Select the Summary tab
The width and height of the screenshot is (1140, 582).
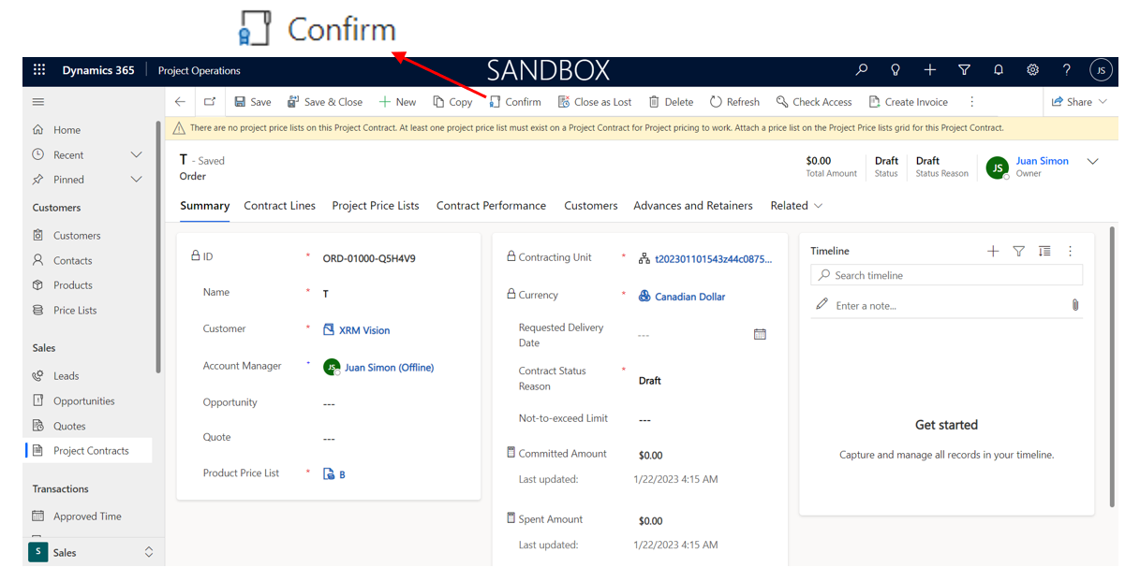(204, 206)
